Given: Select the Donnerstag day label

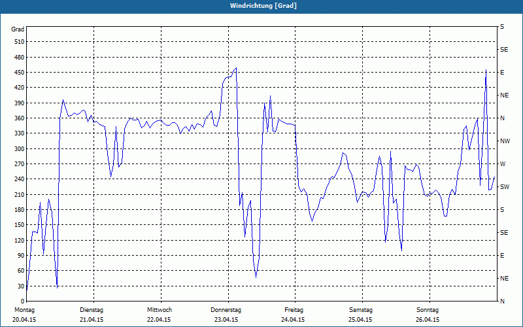Looking at the screenshot, I should coord(226,310).
